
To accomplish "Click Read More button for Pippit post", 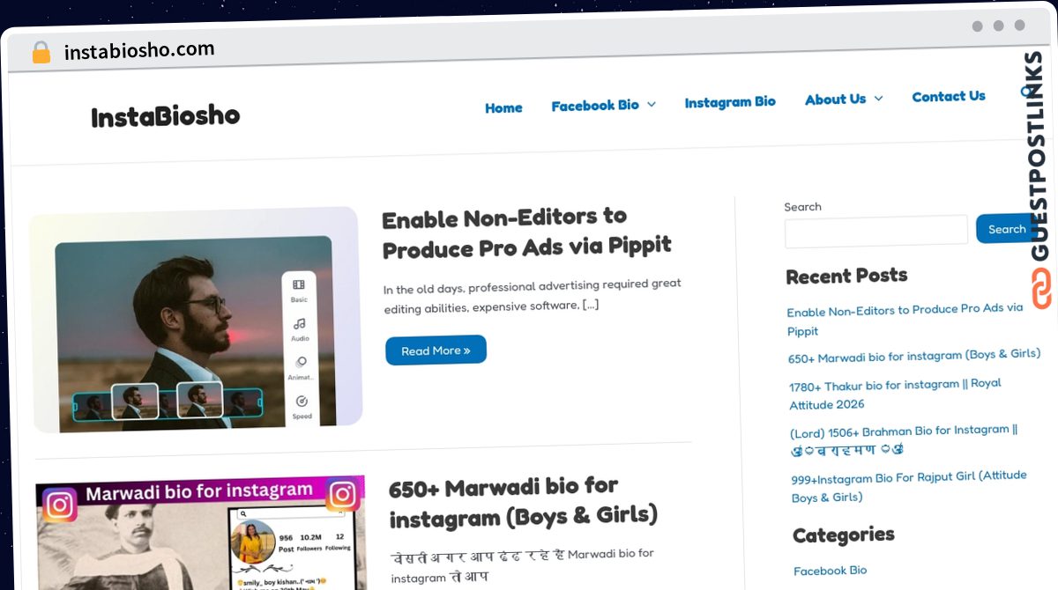I will (436, 350).
